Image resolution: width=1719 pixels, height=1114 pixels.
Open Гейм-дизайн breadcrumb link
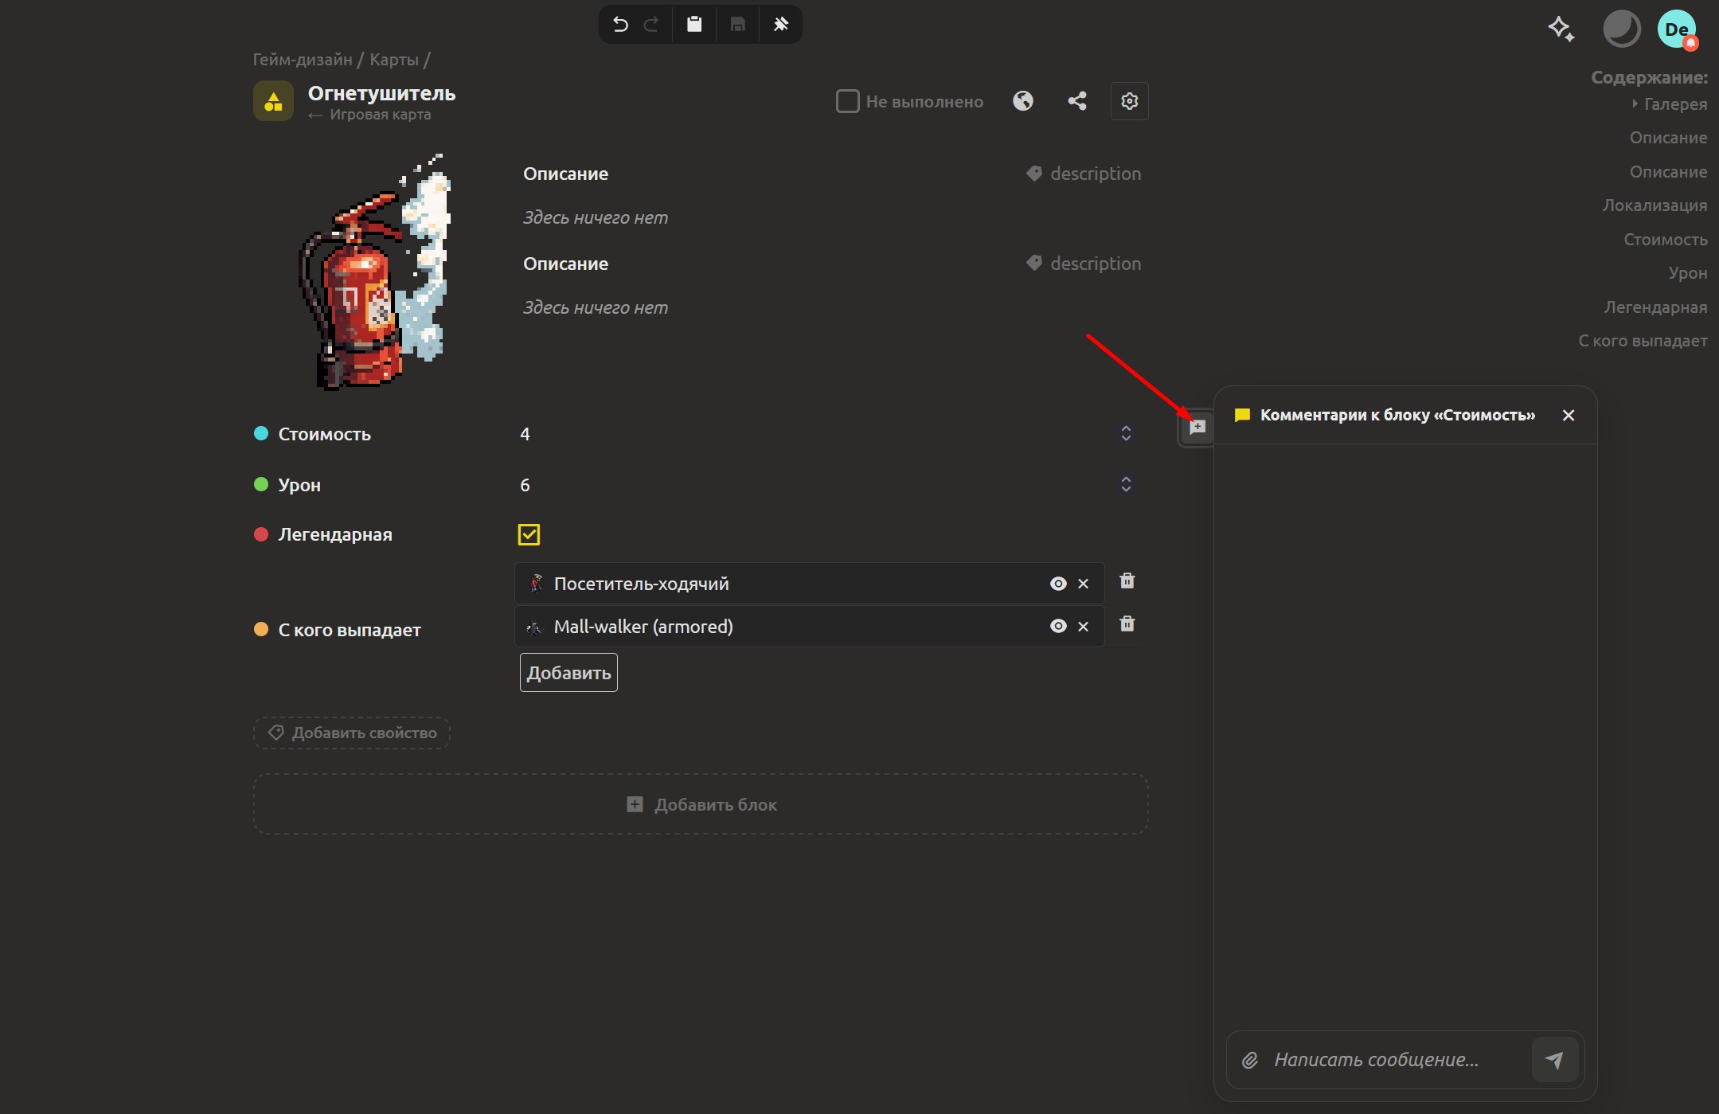(x=303, y=60)
